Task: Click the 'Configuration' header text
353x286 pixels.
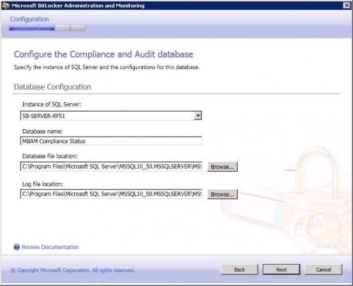Action: click(x=30, y=19)
